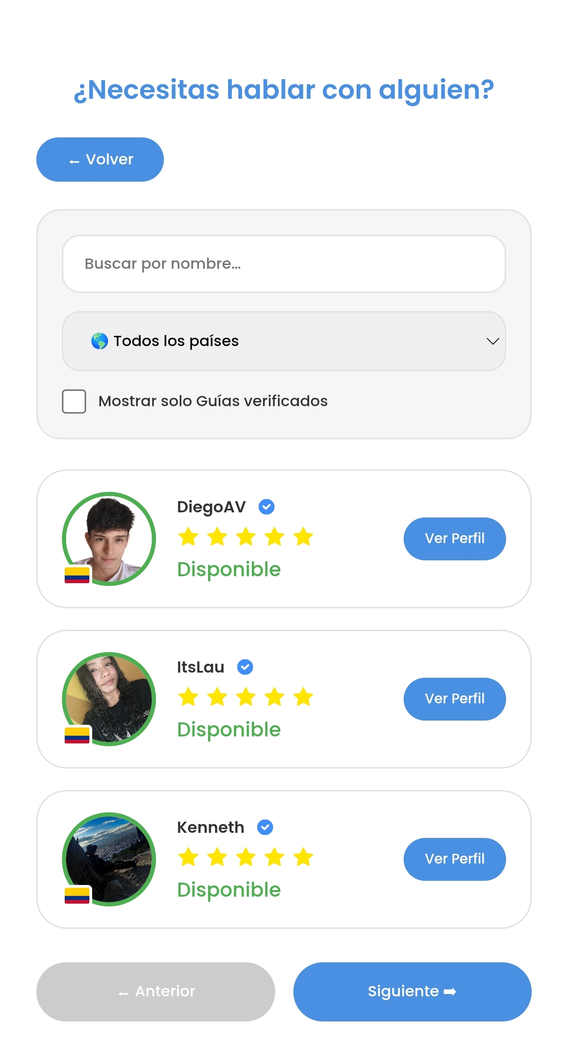Click the flag icon on ItsLau's avatar
This screenshot has height=1062, width=568.
(x=77, y=735)
